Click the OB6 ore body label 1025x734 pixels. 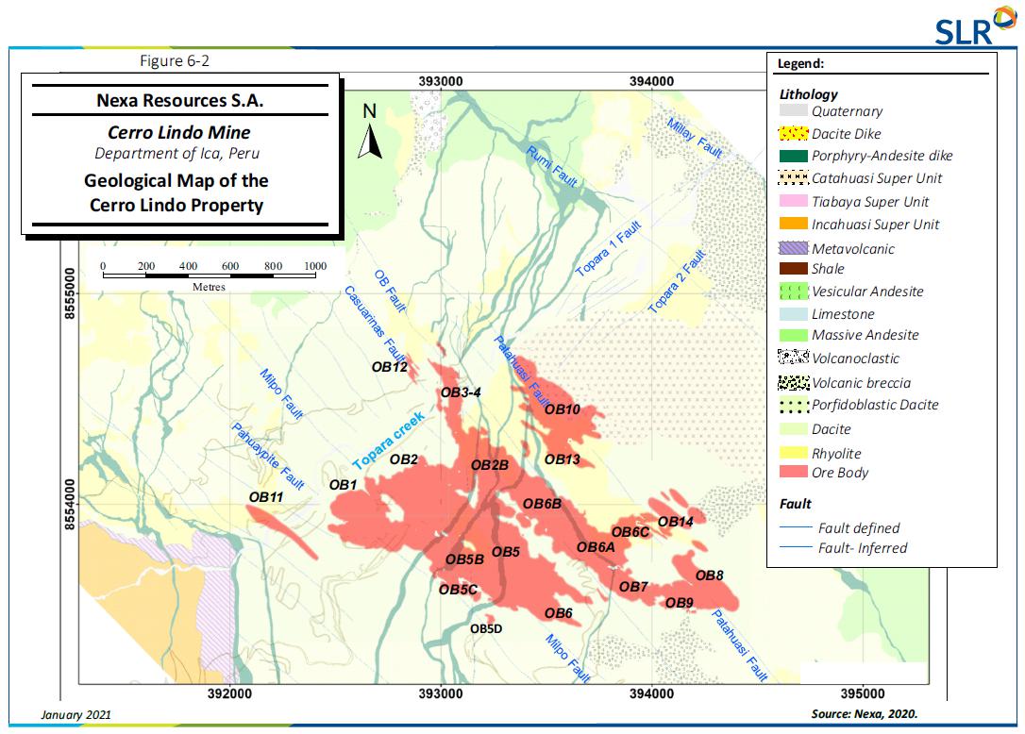(558, 612)
